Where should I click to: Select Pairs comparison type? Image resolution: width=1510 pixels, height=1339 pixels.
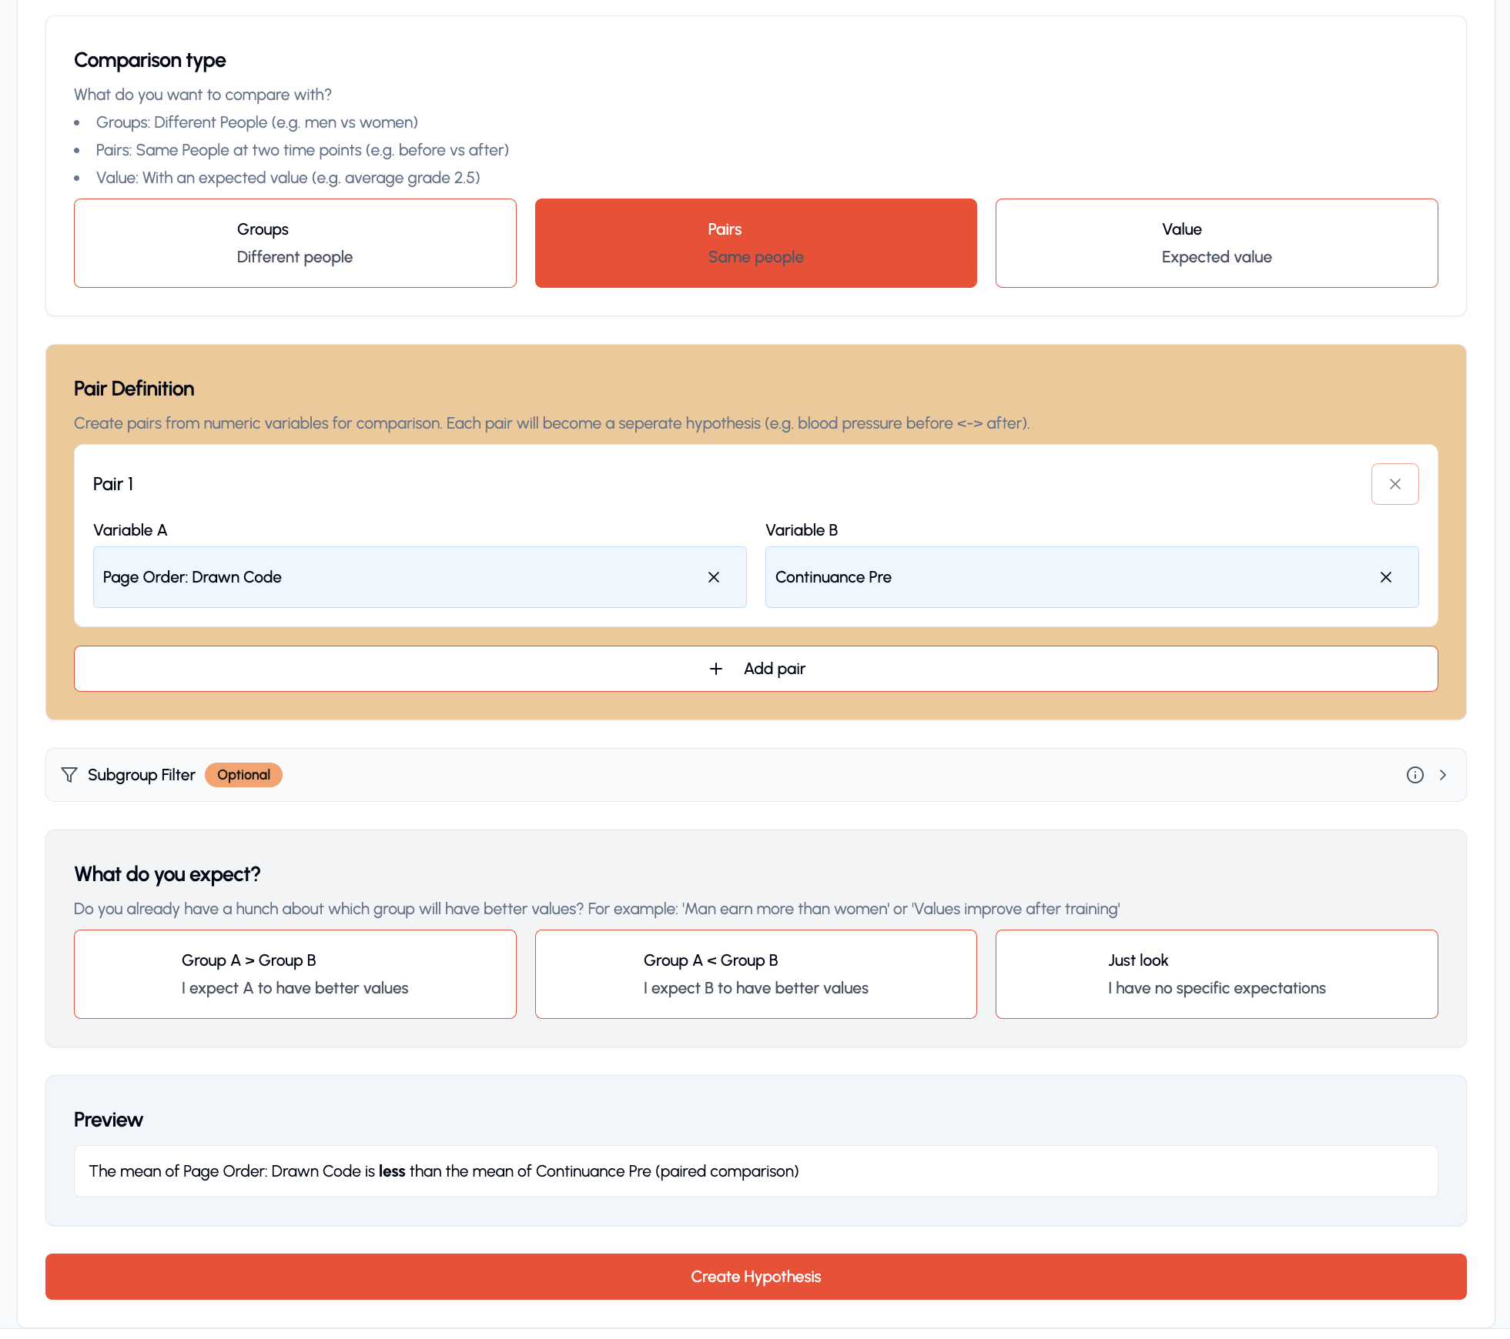(755, 243)
